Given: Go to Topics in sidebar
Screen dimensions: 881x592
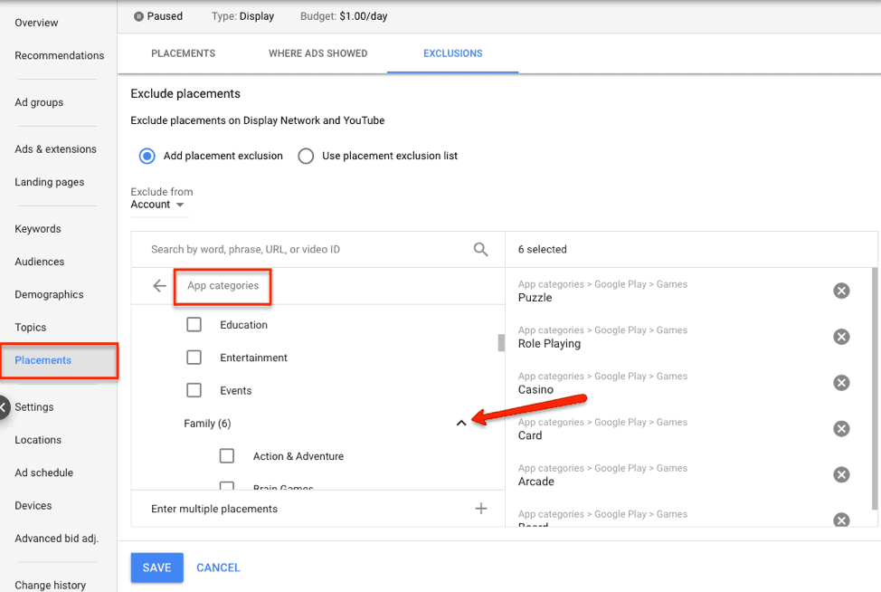Looking at the screenshot, I should click(31, 327).
